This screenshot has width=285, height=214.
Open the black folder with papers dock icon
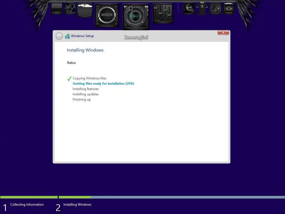click(85, 10)
